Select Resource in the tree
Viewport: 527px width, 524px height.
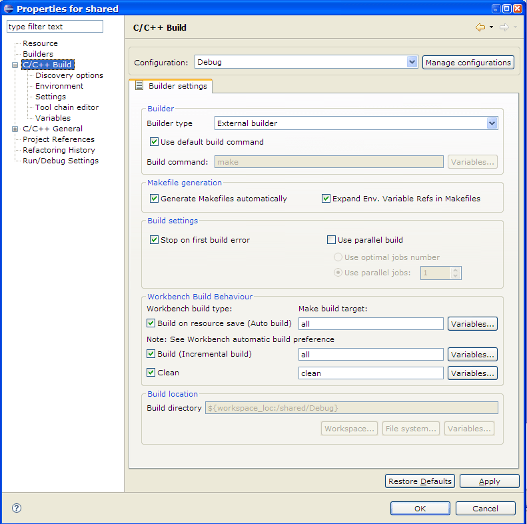click(40, 43)
